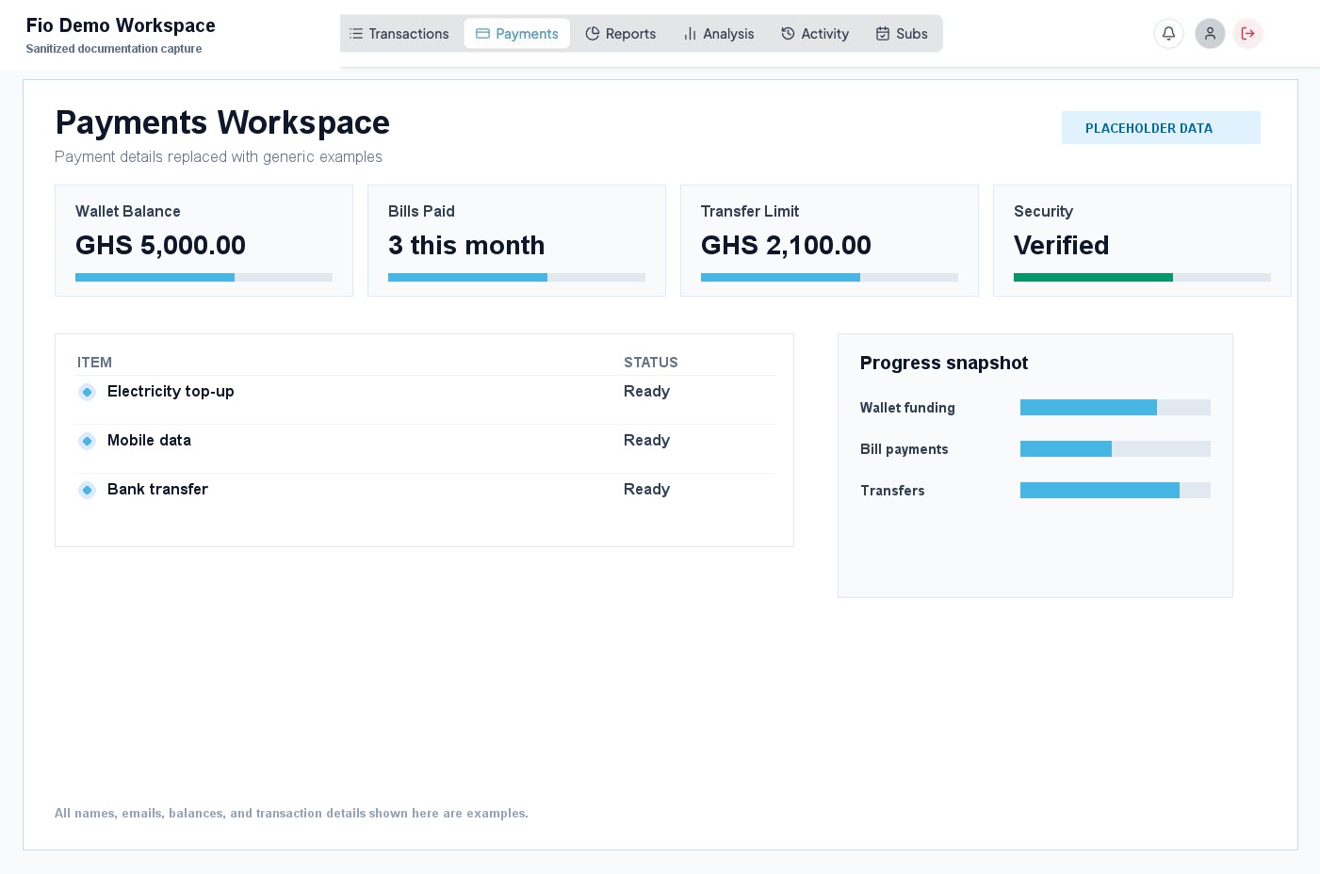Click the Wallet Balance progress bar
Image resolution: width=1320 pixels, height=874 pixels.
(204, 278)
